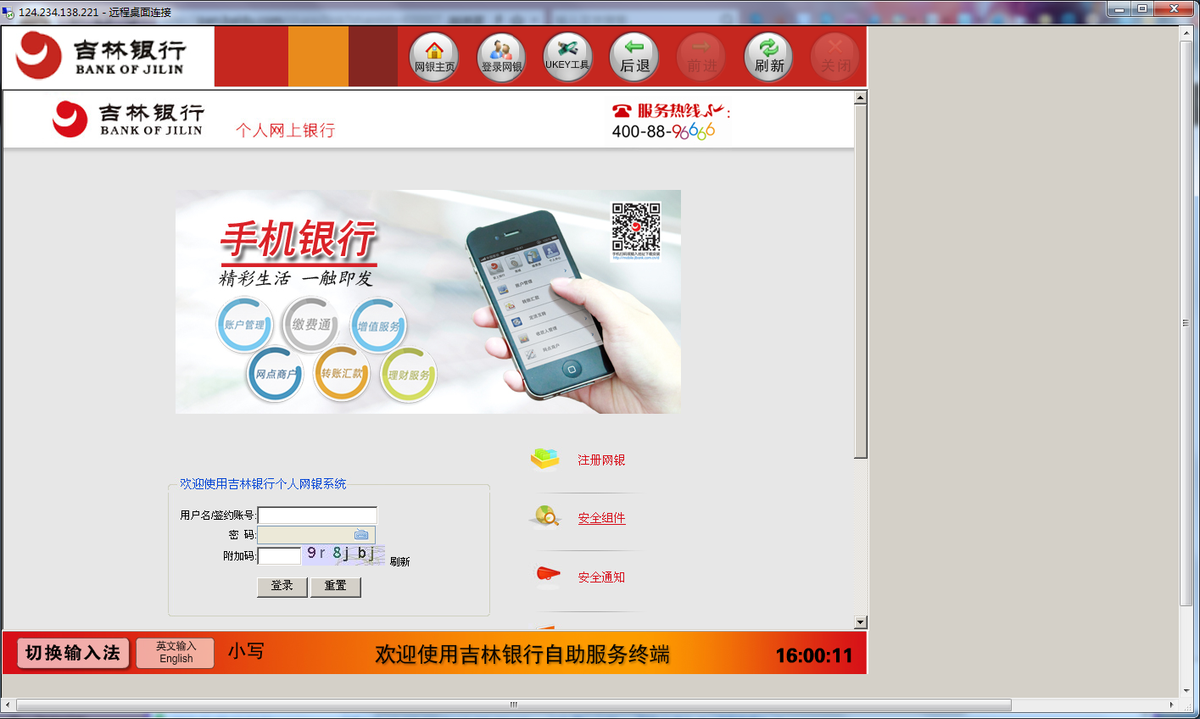Click the QR code on the mobile banking banner

636,226
